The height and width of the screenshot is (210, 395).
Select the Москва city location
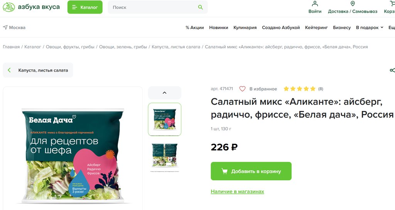(x=14, y=27)
